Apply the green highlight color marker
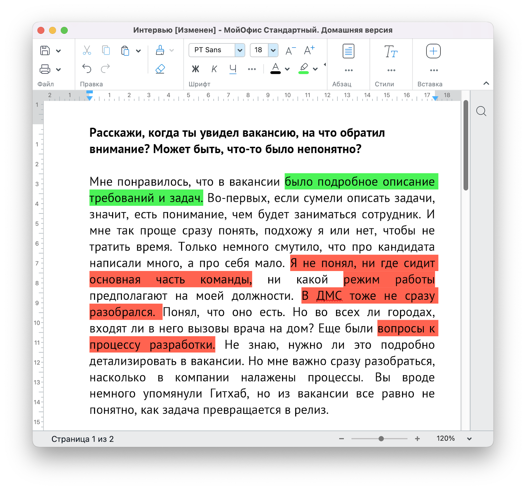Screen dimensions: 526x490 tap(304, 68)
